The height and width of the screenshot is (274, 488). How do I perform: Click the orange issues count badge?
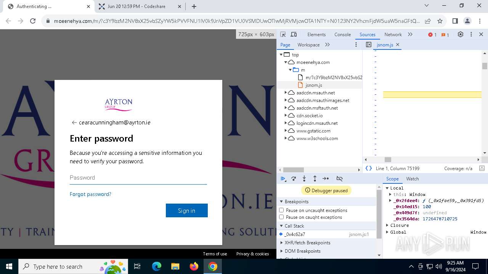(445, 35)
